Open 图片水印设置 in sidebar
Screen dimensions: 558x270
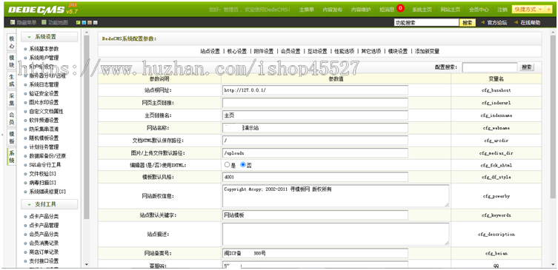[44, 103]
